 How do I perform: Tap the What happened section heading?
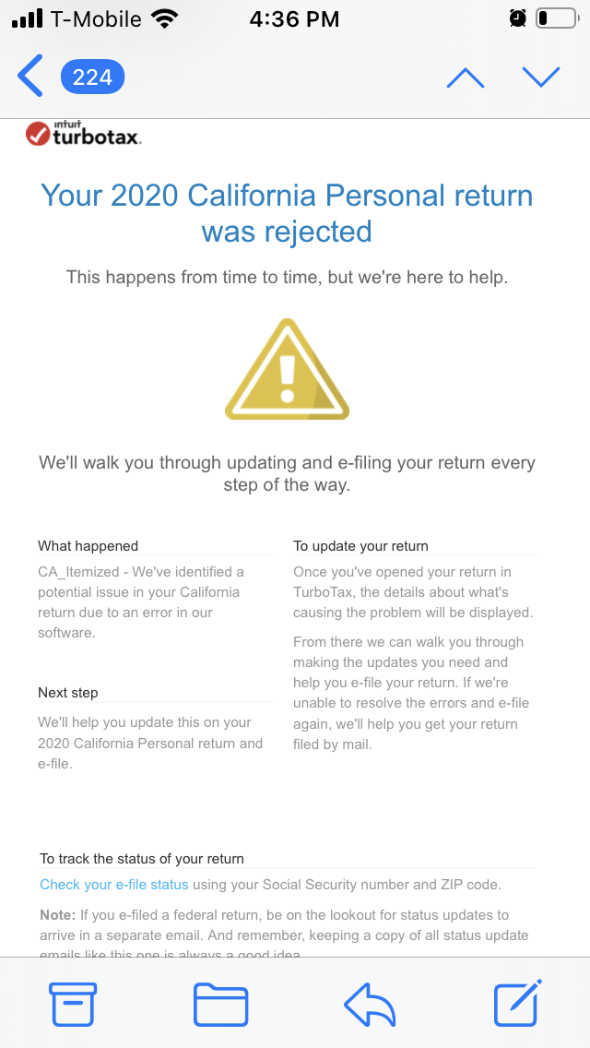87,545
